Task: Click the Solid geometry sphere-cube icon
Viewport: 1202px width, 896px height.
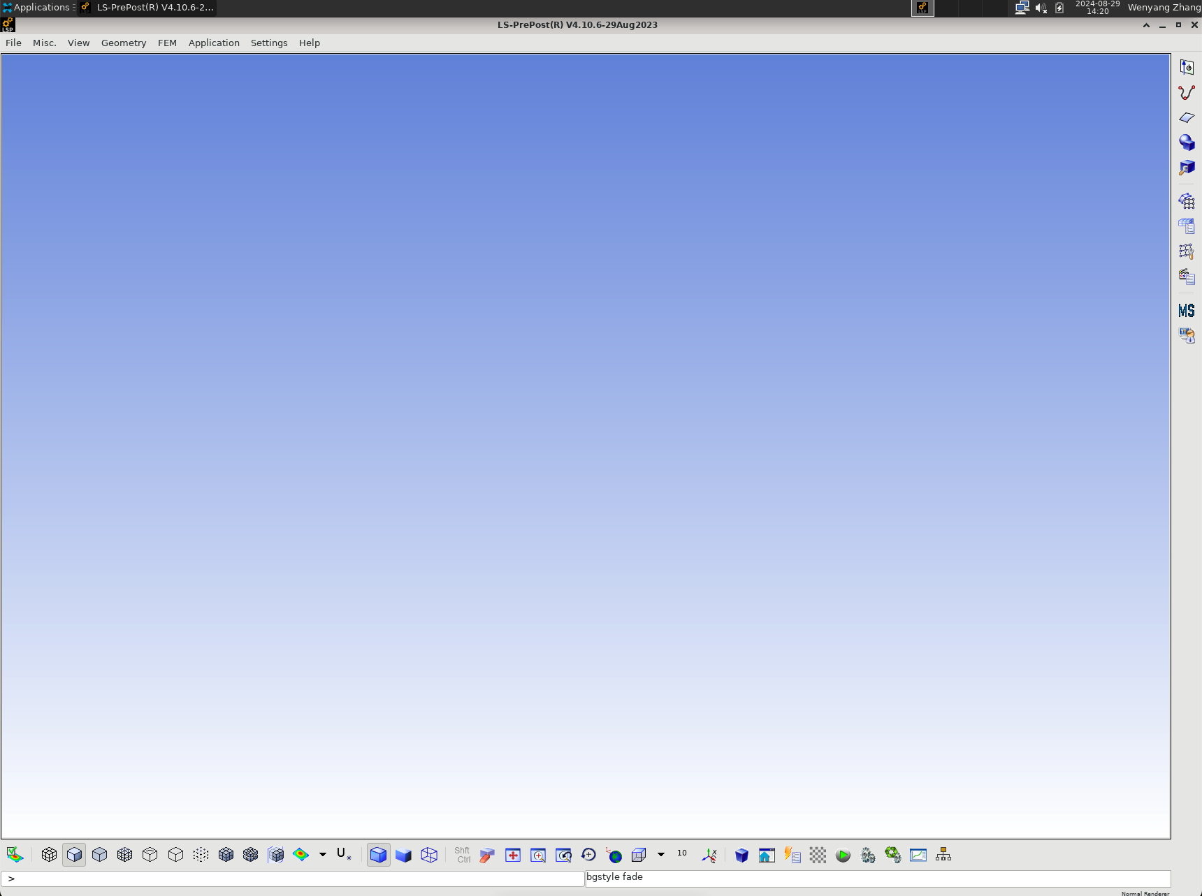Action: click(x=1186, y=142)
